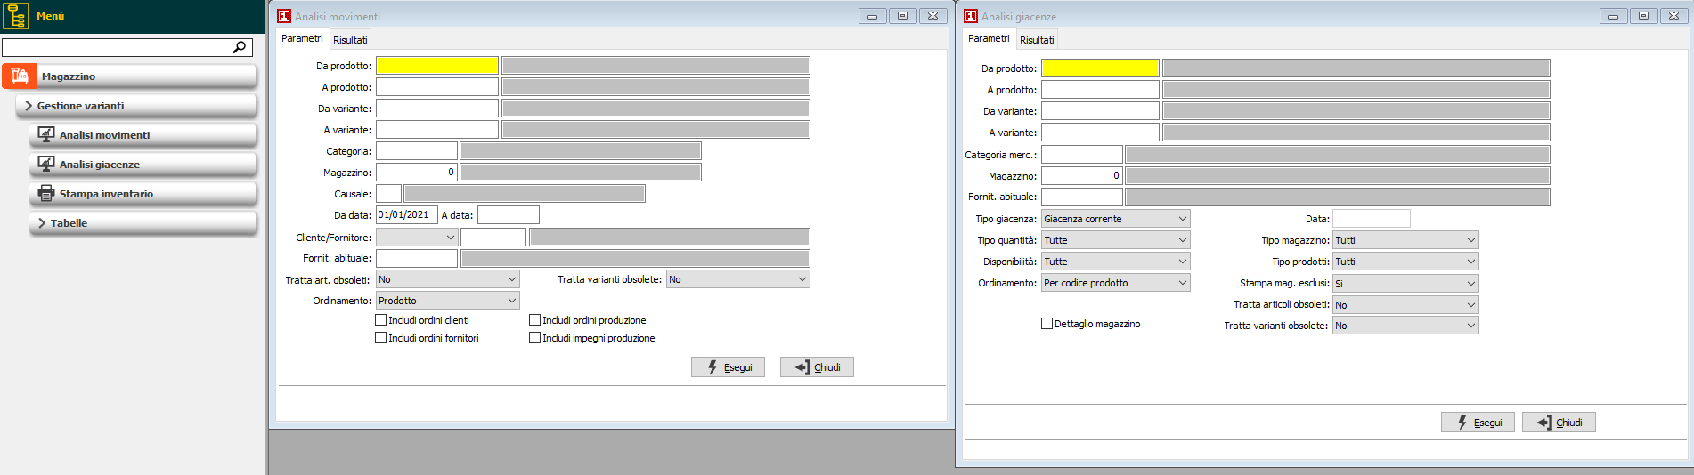Click the Causale input field
Screen dimensions: 1694x475
[x=389, y=193]
